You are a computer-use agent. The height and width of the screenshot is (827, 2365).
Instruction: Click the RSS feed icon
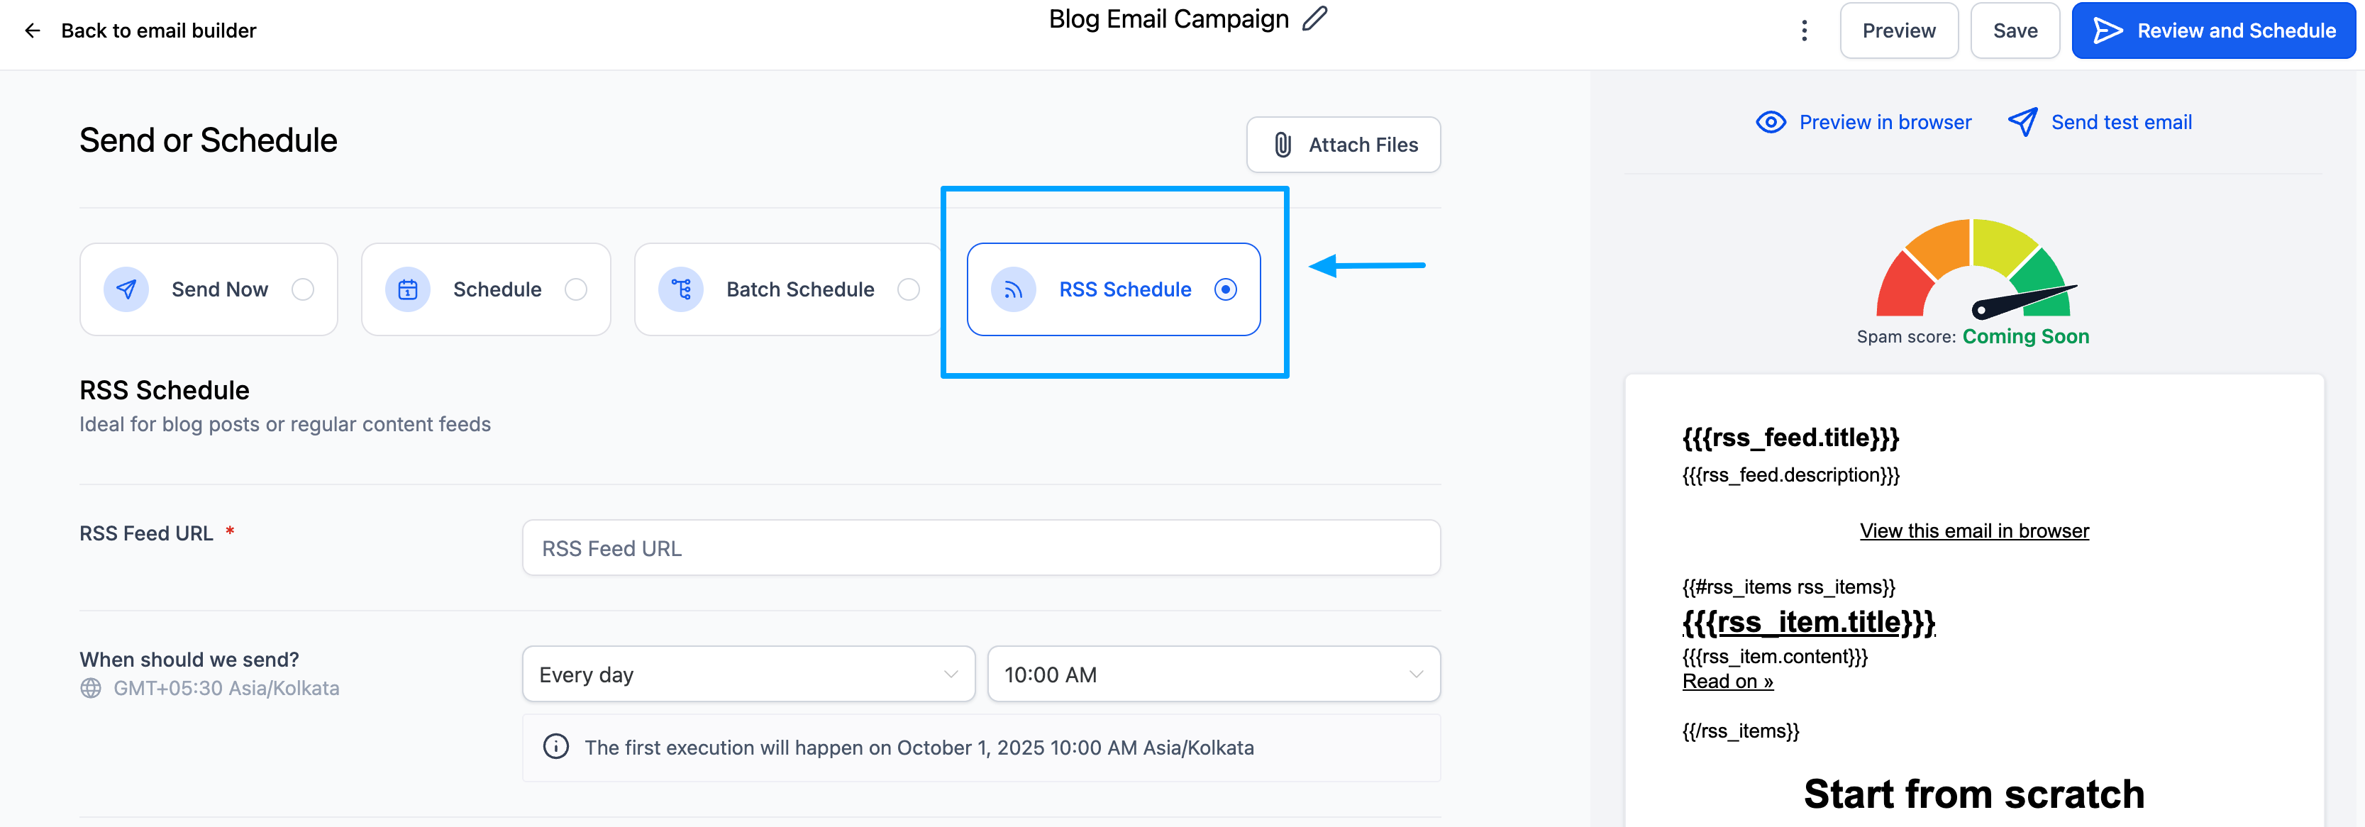pos(1013,290)
